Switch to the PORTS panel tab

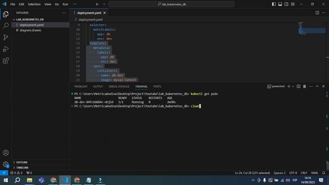coord(157,86)
